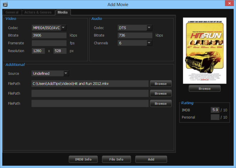Image resolution: width=236 pixels, height=168 pixels.
Task: Browse for the second FilePath
Action: click(161, 93)
